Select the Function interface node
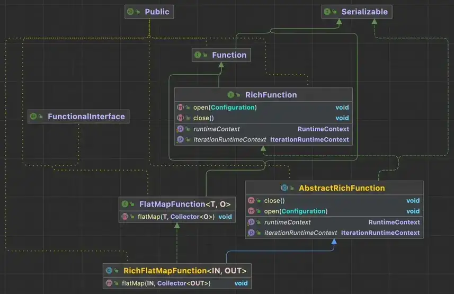 pos(221,55)
